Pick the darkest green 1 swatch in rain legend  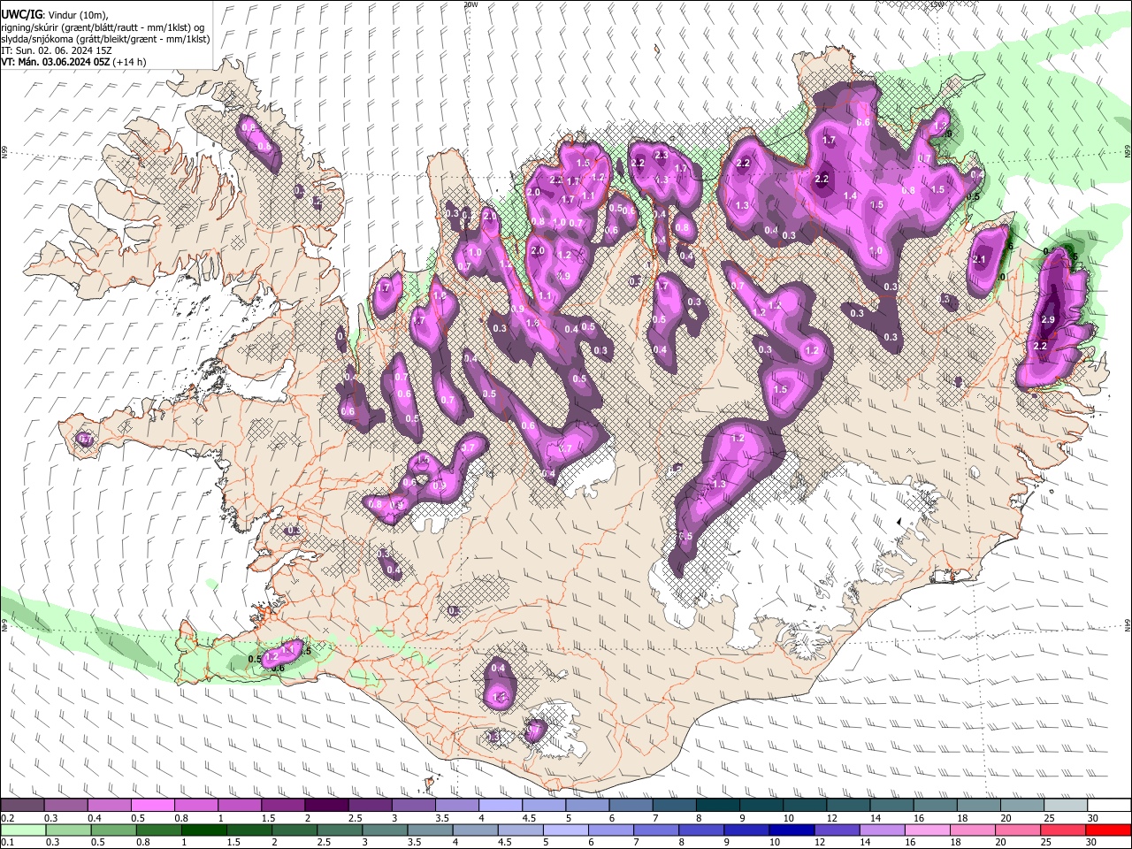(x=203, y=830)
